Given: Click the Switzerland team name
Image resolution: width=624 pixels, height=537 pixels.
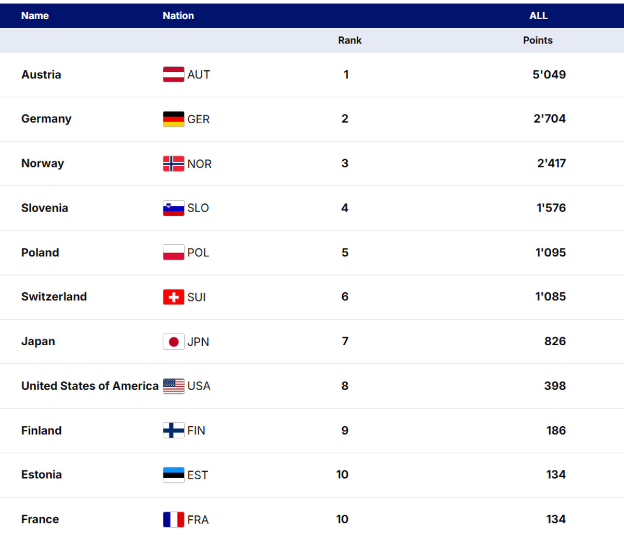Looking at the screenshot, I should click(54, 297).
